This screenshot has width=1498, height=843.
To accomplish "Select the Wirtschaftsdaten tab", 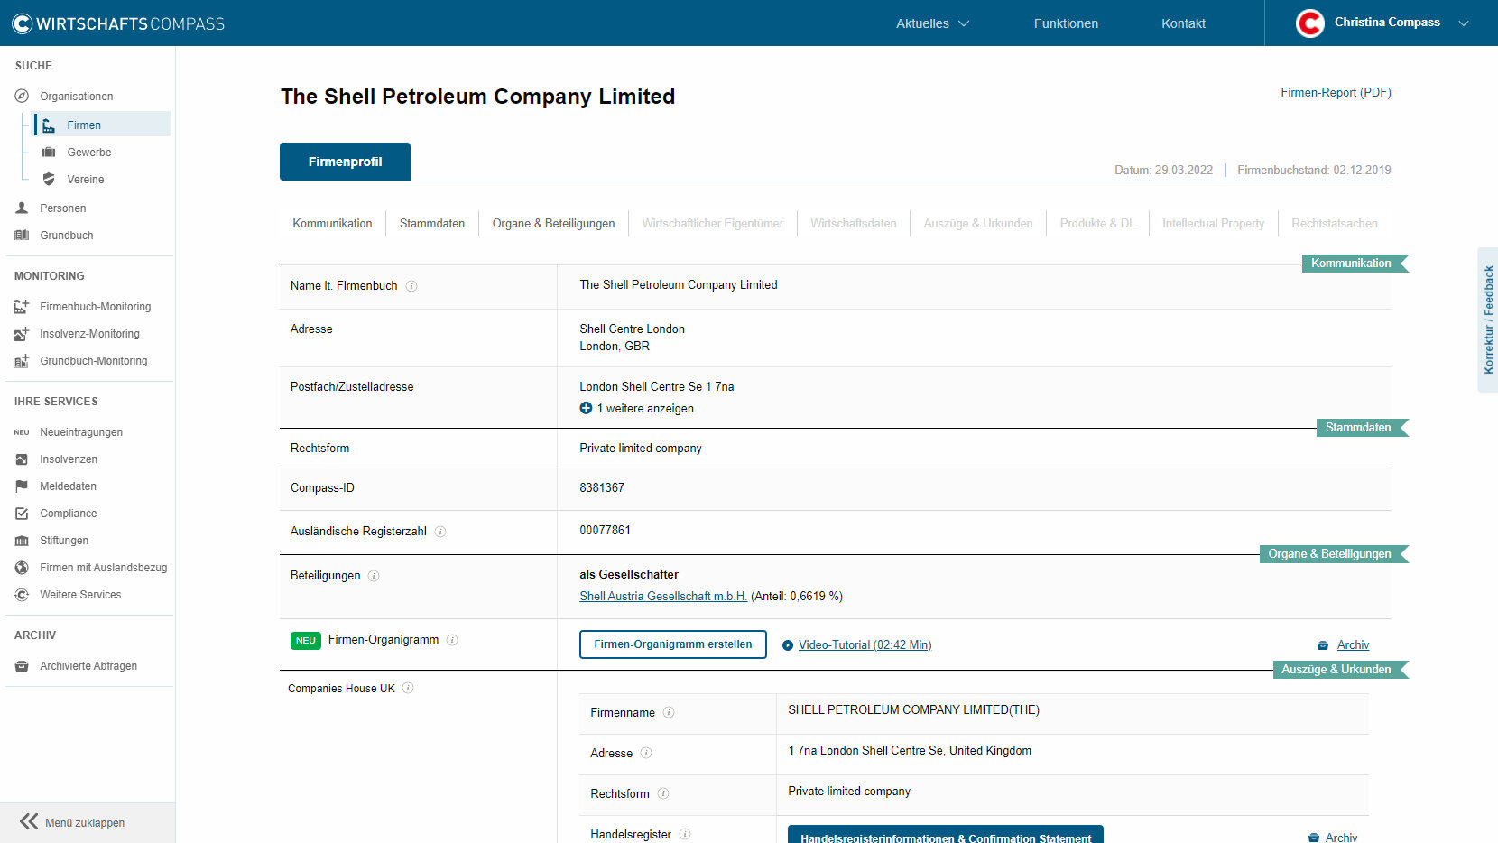I will coord(853,223).
